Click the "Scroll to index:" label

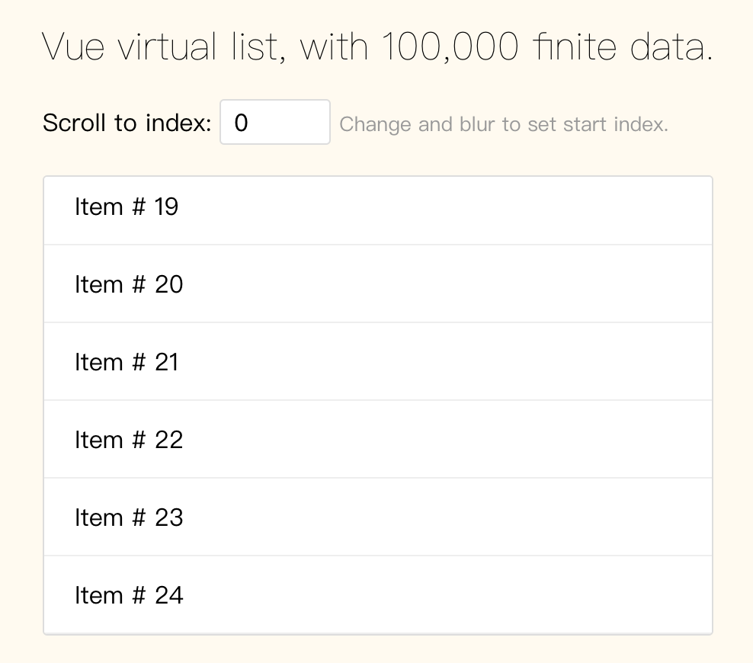pyautogui.click(x=127, y=123)
